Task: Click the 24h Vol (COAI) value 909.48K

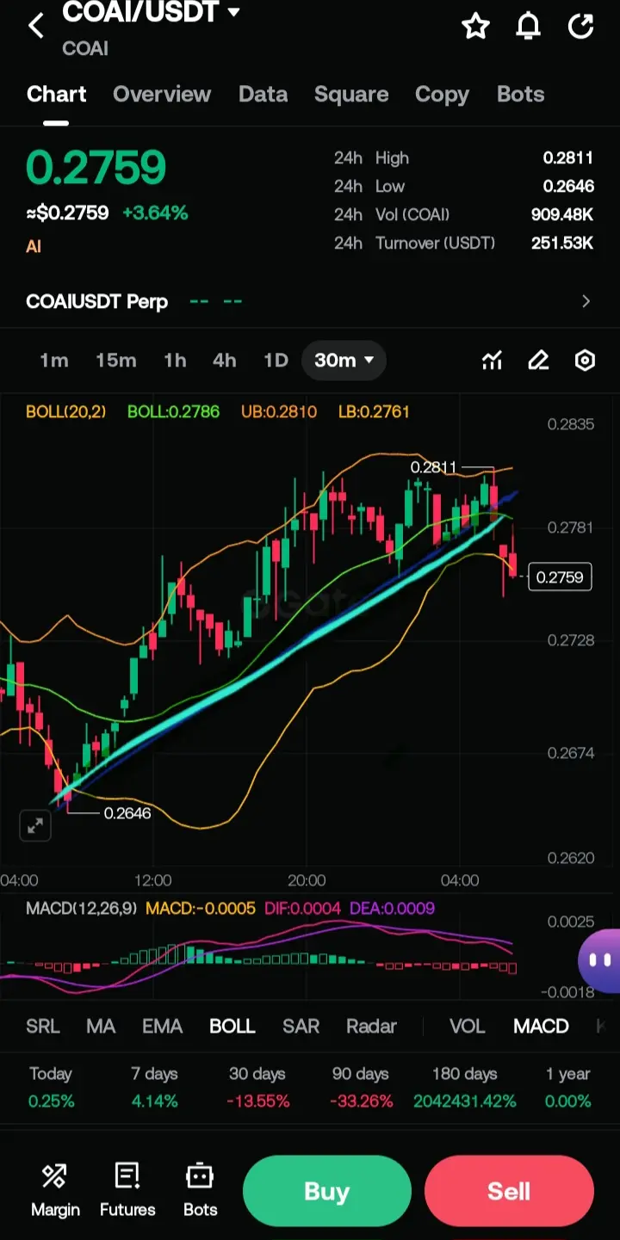Action: 562,215
